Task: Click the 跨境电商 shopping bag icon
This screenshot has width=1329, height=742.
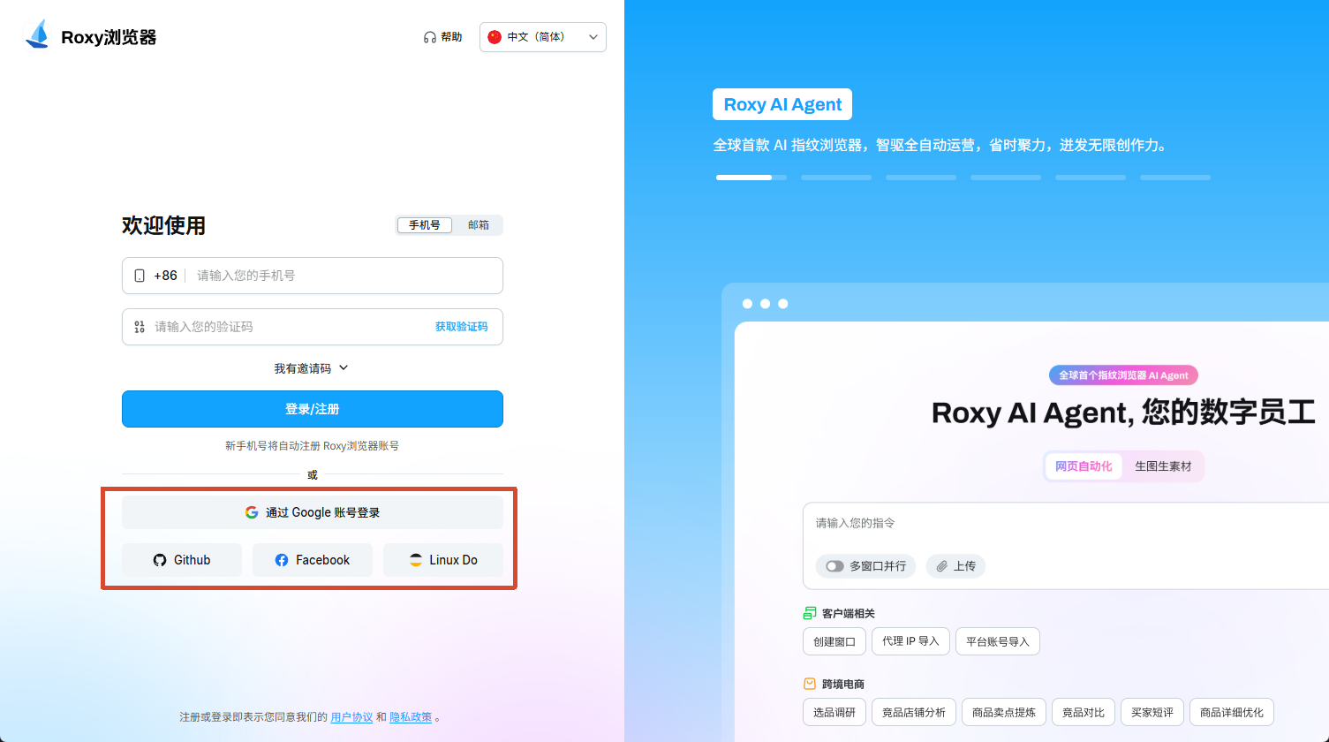Action: [x=810, y=684]
